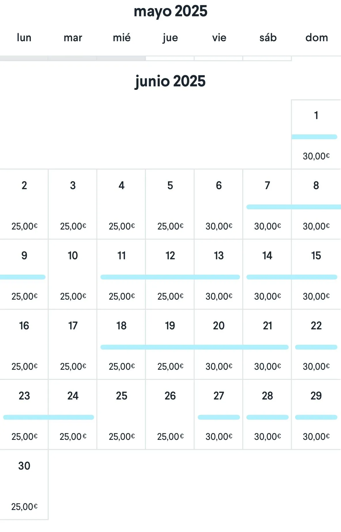Click the 25,00€ price on June 4
Image resolution: width=341 pixels, height=532 pixels.
122,226
